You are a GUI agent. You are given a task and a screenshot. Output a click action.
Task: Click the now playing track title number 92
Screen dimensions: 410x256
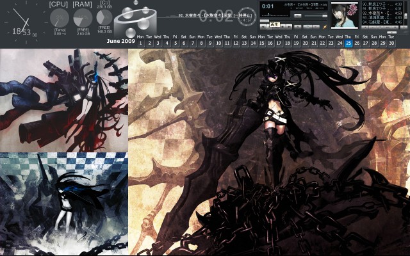coord(215,15)
